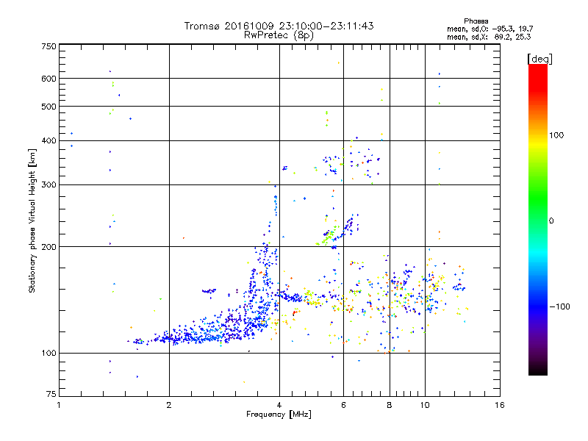Click the "Phases" heading text
Image resolution: width=588 pixels, height=441 pixels.
476,21
